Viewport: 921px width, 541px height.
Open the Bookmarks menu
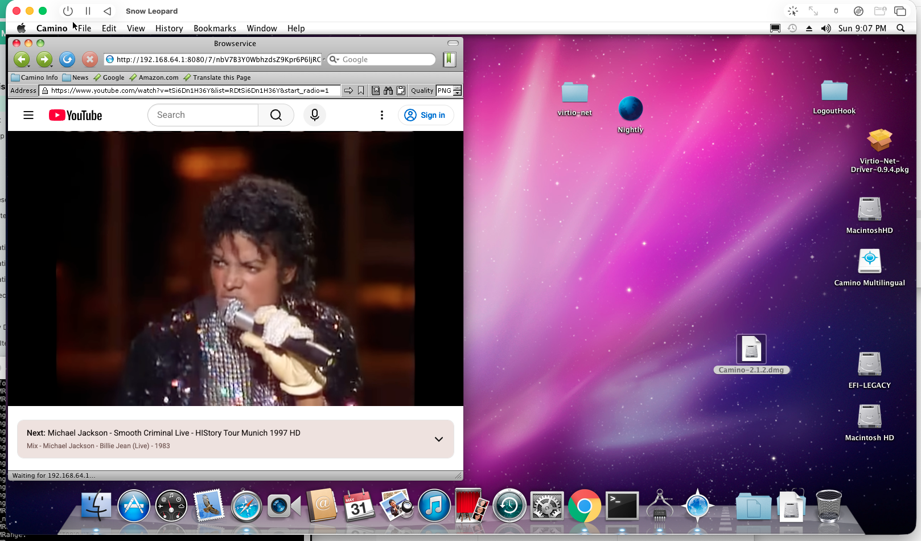(215, 28)
